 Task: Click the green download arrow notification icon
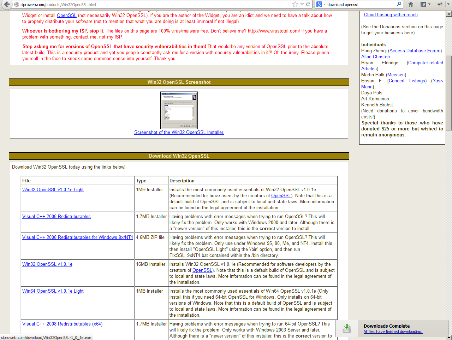click(x=347, y=328)
